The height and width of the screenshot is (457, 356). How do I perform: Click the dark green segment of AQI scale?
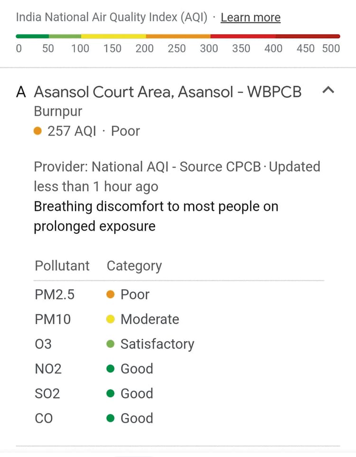32,36
